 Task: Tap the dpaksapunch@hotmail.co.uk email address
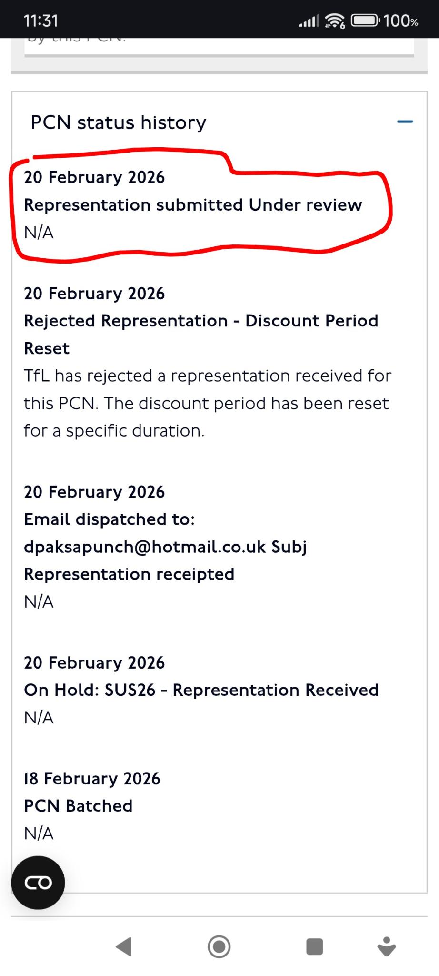[145, 547]
